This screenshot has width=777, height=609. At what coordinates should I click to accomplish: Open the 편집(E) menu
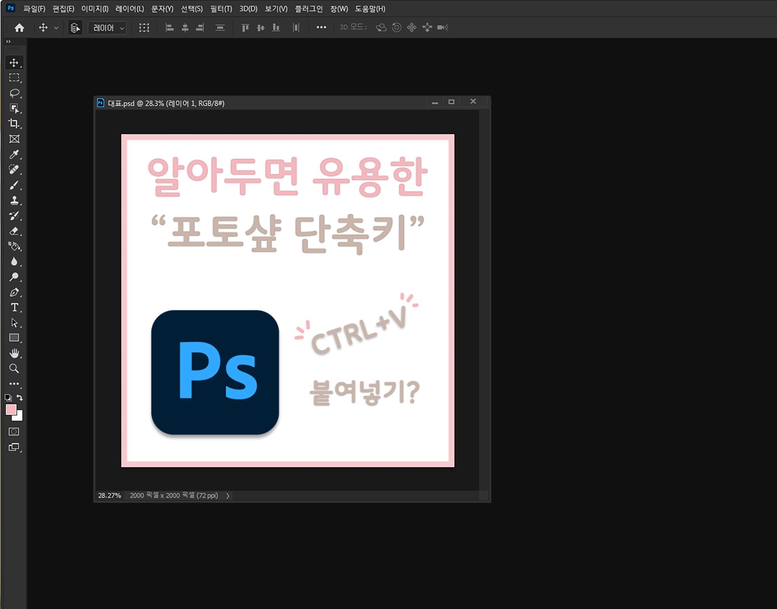tap(63, 9)
